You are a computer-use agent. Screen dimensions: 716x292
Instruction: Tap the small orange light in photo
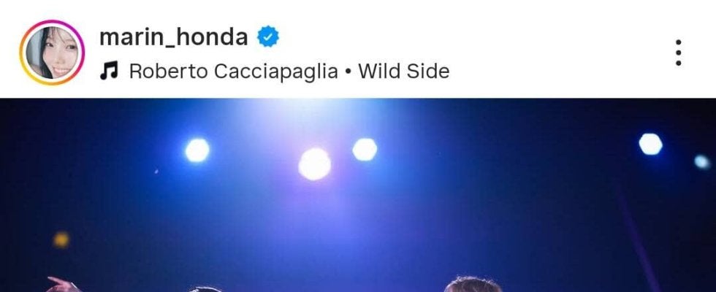[61, 239]
